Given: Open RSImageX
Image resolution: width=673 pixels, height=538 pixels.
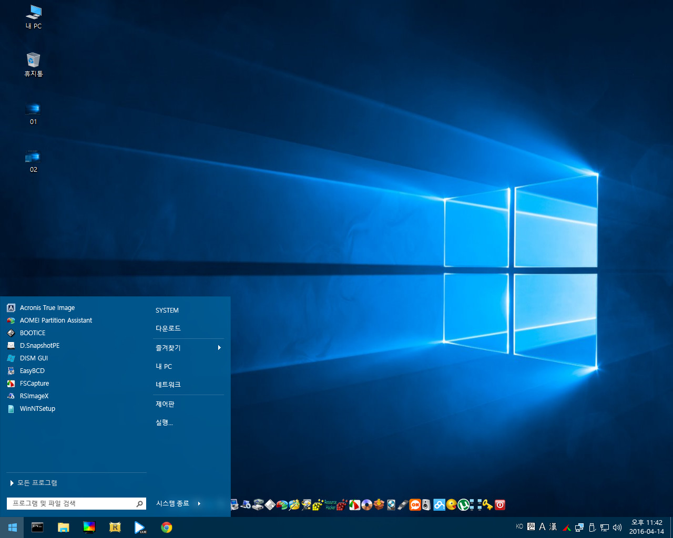Looking at the screenshot, I should point(28,396).
